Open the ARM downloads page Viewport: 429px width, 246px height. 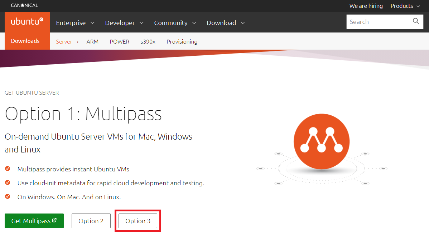pyautogui.click(x=92, y=42)
